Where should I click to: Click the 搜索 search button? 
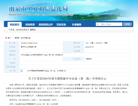(x=127, y=24)
